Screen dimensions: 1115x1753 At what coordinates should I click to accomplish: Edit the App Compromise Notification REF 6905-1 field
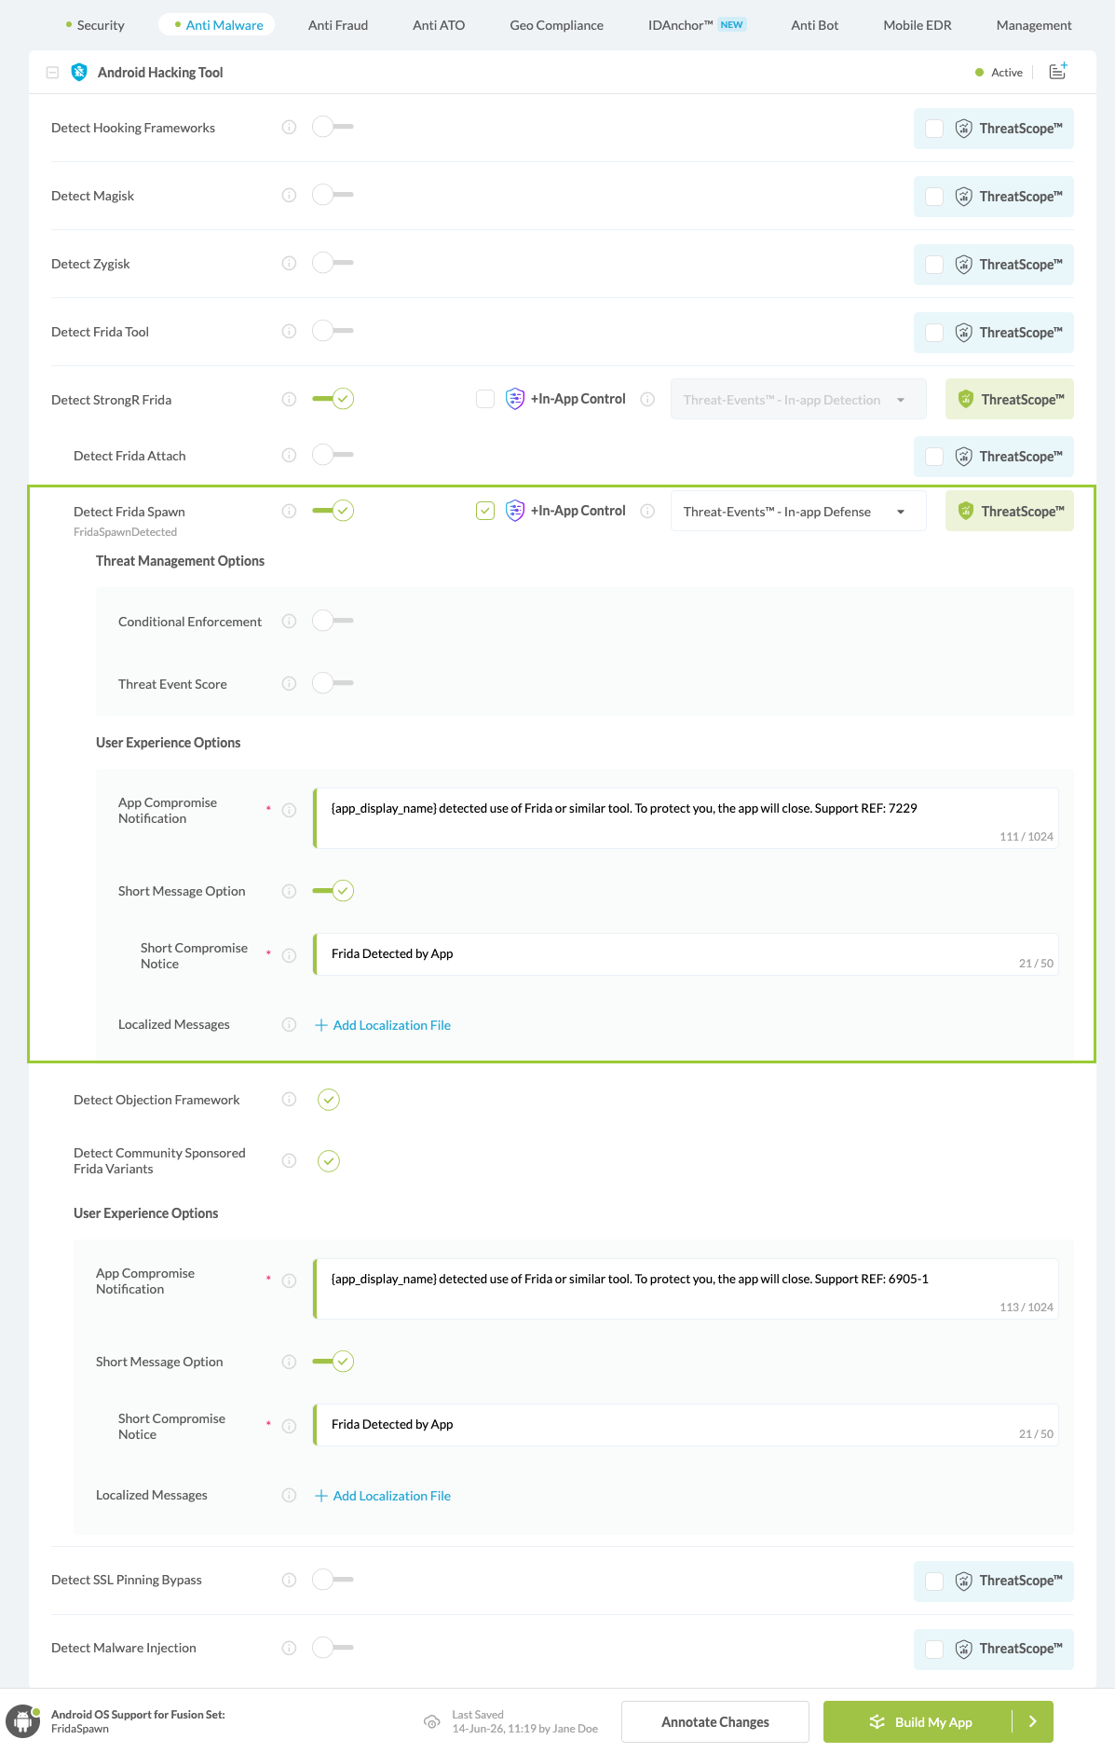point(686,1289)
